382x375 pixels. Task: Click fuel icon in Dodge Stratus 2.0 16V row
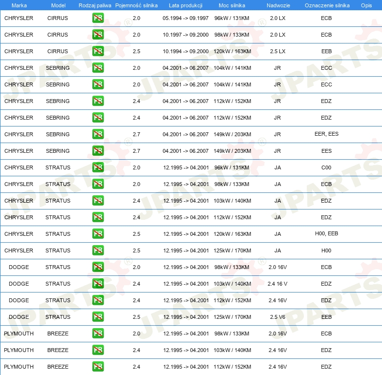tap(98, 267)
